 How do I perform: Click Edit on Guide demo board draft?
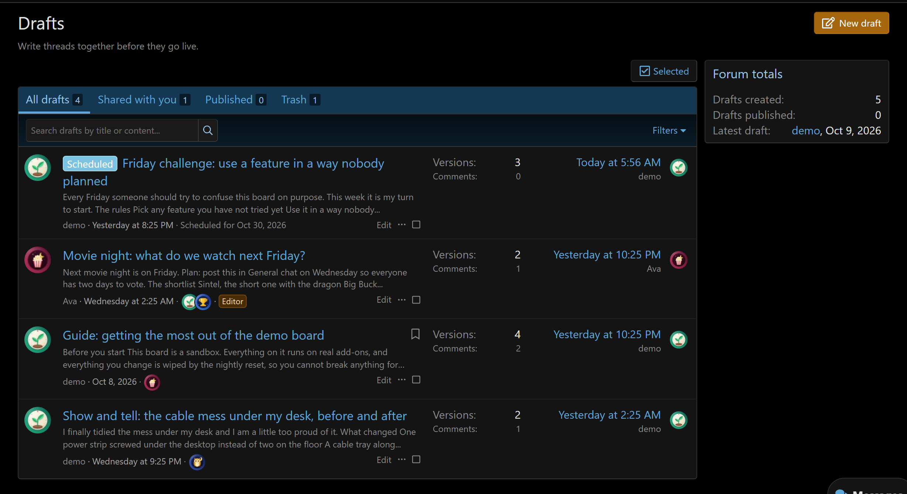(384, 380)
